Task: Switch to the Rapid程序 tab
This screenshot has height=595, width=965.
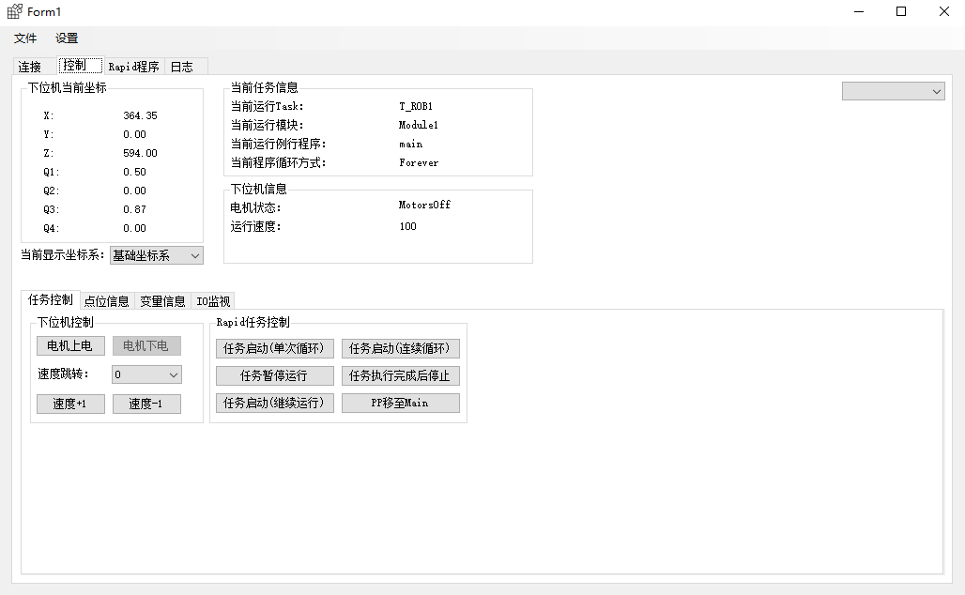Action: pos(132,66)
